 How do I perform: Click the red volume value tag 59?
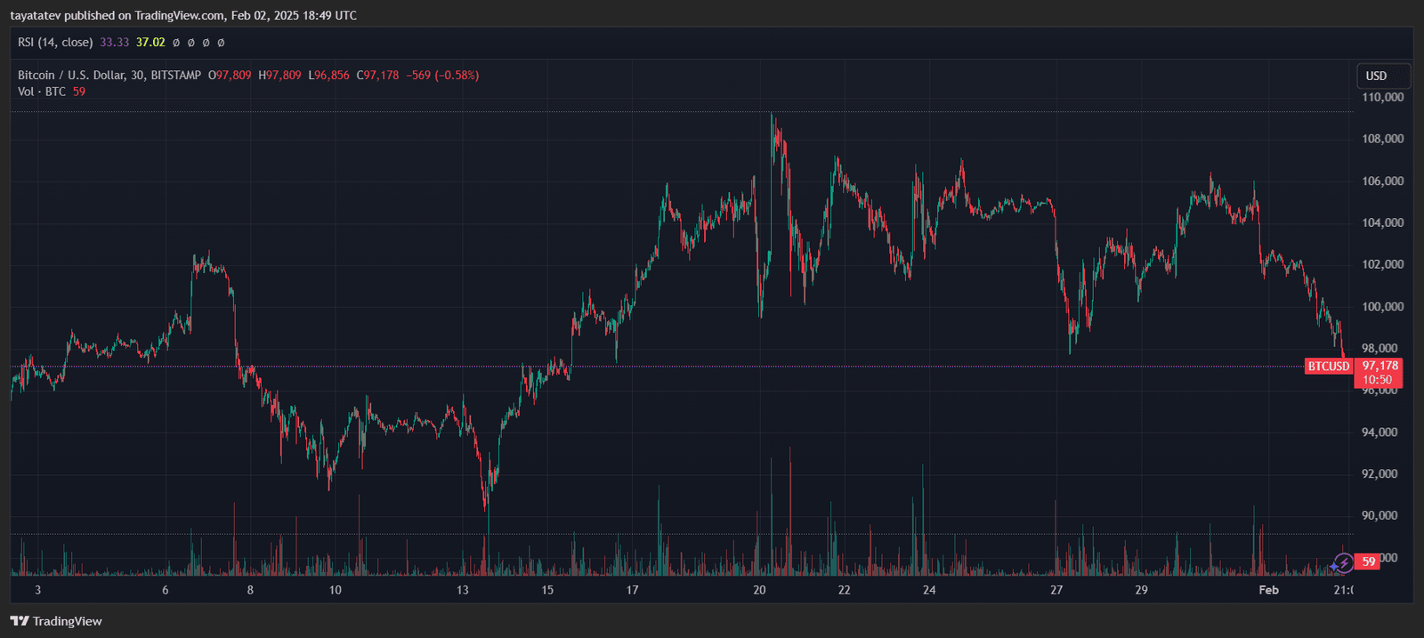pos(1369,561)
